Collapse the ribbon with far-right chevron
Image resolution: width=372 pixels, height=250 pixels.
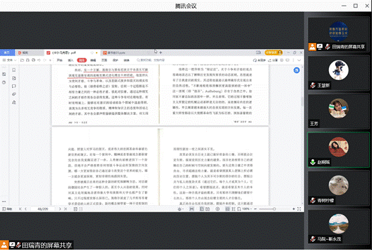click(x=299, y=60)
